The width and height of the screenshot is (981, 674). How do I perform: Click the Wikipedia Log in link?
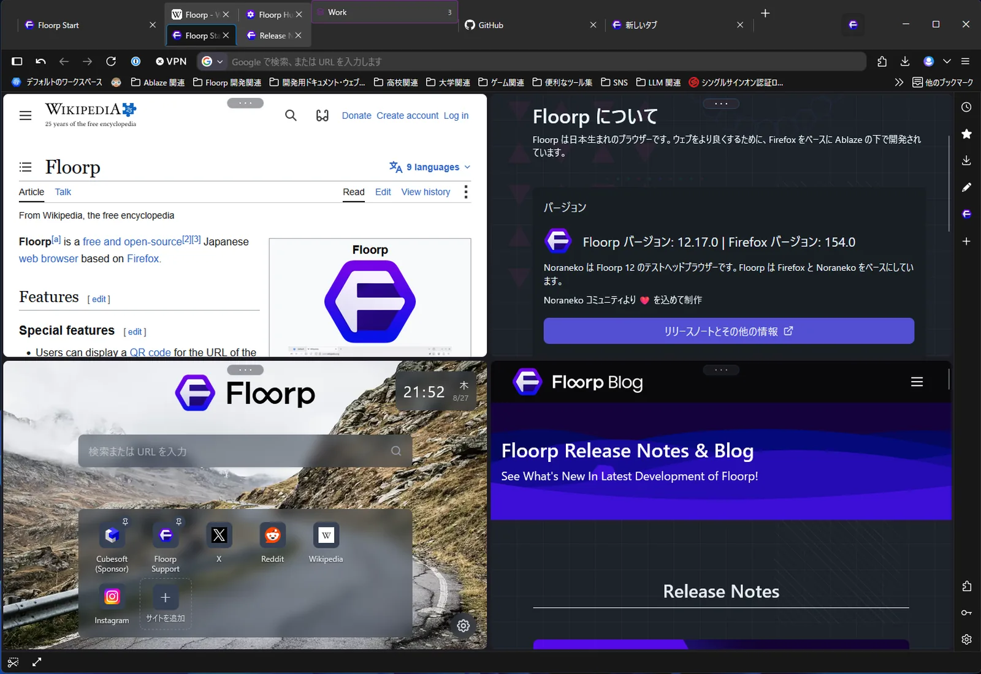pos(456,115)
